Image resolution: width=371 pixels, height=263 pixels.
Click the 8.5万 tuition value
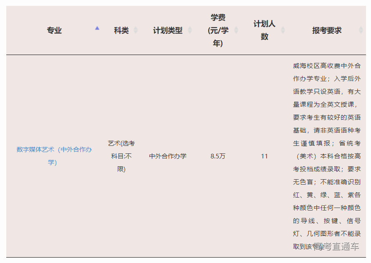pos(218,156)
